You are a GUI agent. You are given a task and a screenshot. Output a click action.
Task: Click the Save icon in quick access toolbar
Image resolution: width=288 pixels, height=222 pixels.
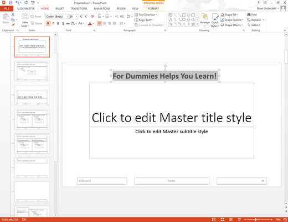click(11, 3)
